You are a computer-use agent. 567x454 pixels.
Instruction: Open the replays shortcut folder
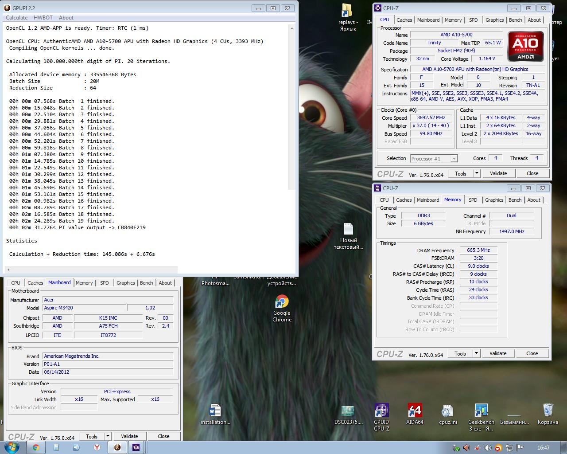(x=347, y=18)
